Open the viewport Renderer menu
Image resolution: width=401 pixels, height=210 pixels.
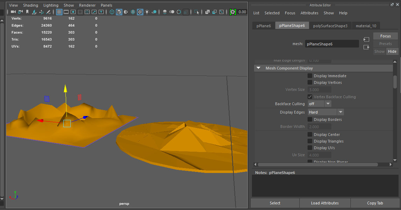[87, 5]
